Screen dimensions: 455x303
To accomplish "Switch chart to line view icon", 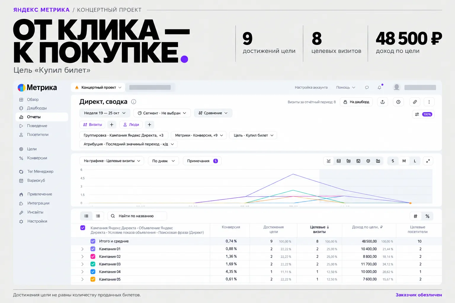I will click(x=329, y=161).
